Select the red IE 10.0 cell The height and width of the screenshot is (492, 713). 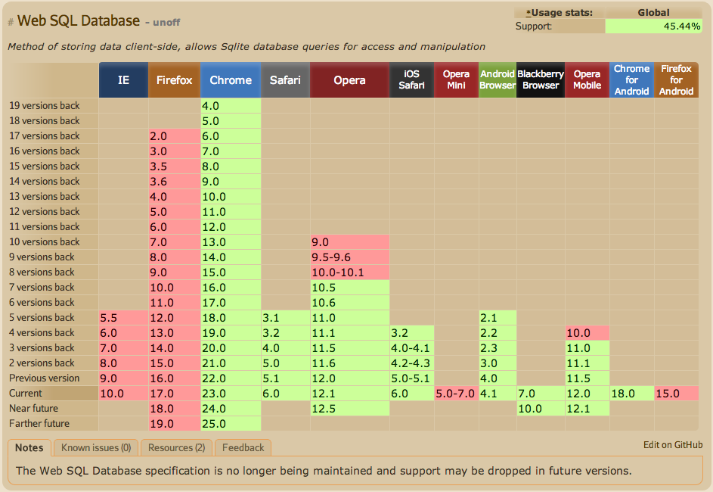[x=123, y=394]
